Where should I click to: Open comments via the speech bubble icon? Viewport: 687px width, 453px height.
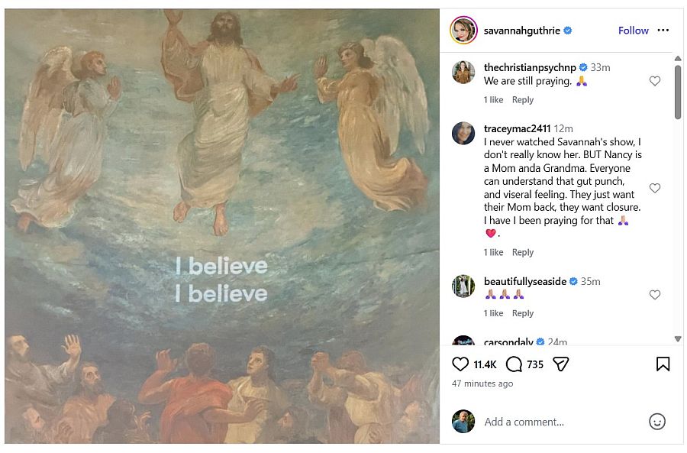click(514, 364)
